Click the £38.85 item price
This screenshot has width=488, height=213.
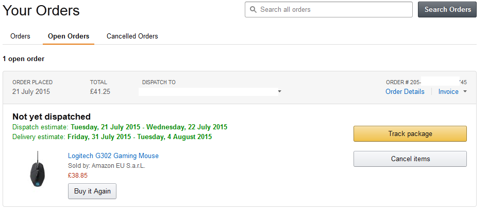coord(78,175)
